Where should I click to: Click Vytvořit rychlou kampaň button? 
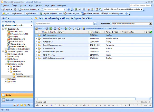tap(93, 28)
